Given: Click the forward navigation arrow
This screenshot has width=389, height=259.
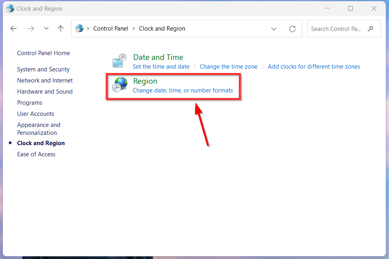Looking at the screenshot, I should 31,29.
